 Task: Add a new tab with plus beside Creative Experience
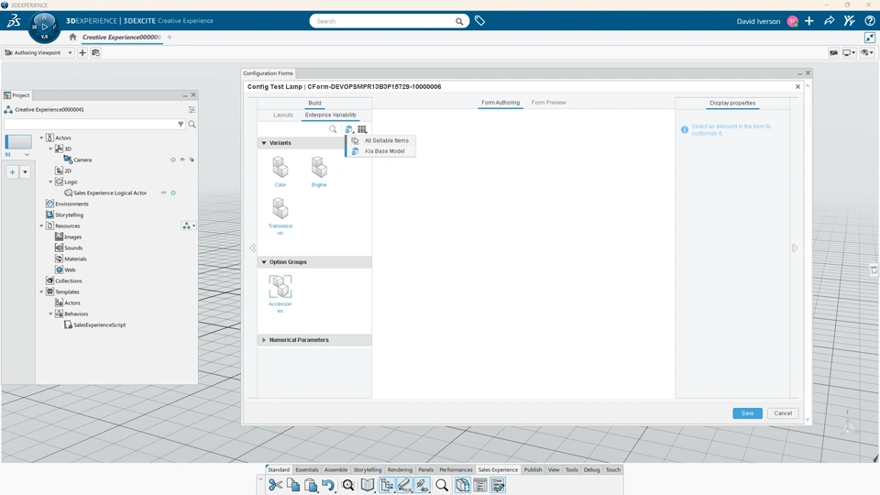170,37
